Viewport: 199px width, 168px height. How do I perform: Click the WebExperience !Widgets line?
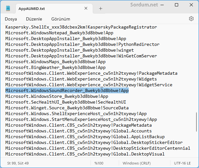[x=81, y=79]
